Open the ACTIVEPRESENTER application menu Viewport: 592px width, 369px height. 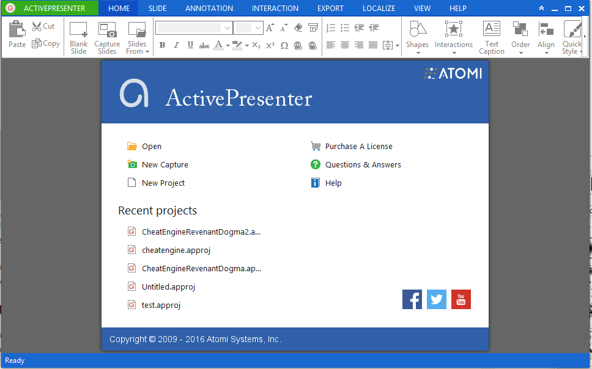pyautogui.click(x=50, y=9)
